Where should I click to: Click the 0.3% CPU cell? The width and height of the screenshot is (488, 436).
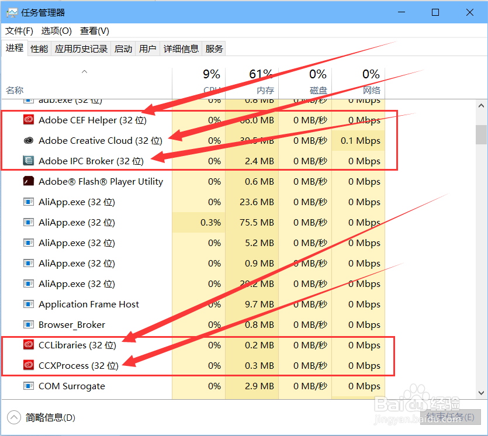pyautogui.click(x=199, y=223)
